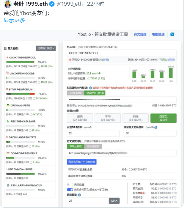Click the 详情 link beside 预留:0%
This screenshot has width=190, height=211.
(106, 60)
